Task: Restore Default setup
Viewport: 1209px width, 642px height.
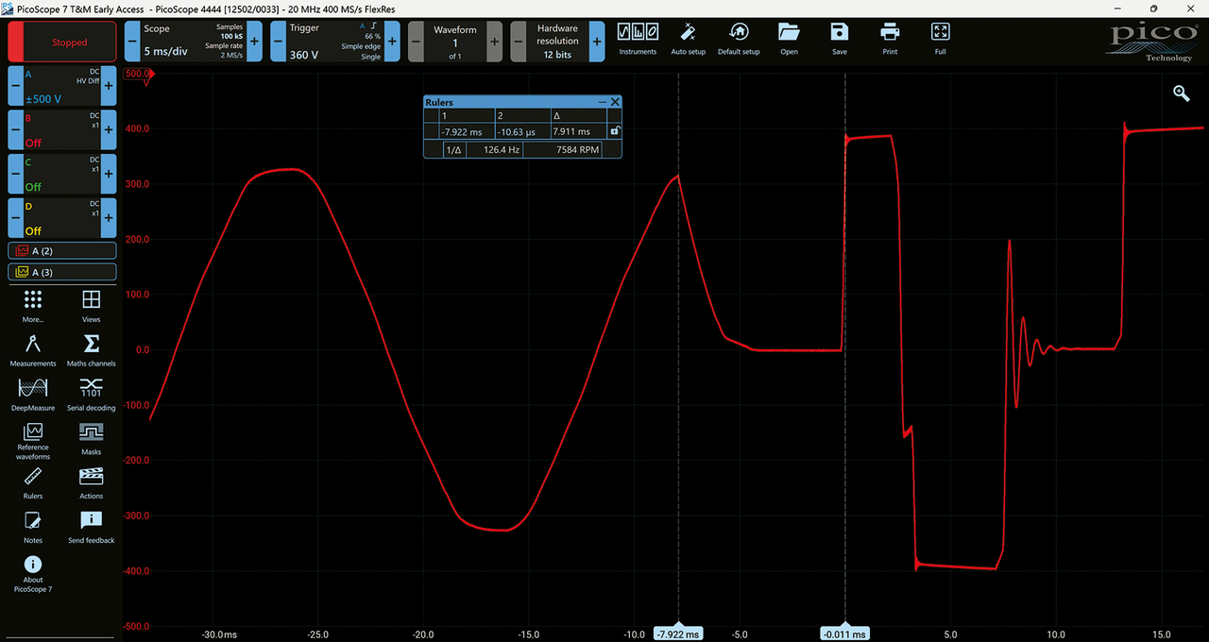Action: [x=739, y=39]
